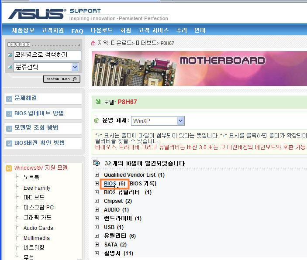
Task: Click orange icon beside Windows®7 지원 모델
Action: (x=9, y=168)
